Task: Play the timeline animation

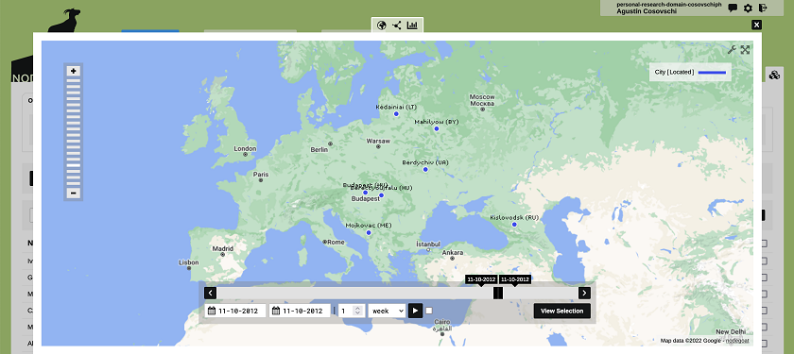Action: [x=415, y=311]
